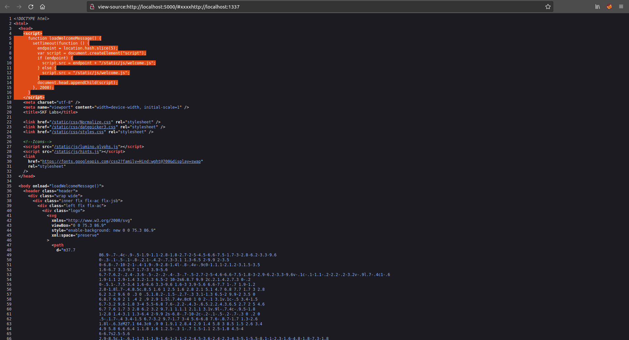Click the <!--Icons--> comment
Screen dimensions: 629x340
[x=37, y=142]
